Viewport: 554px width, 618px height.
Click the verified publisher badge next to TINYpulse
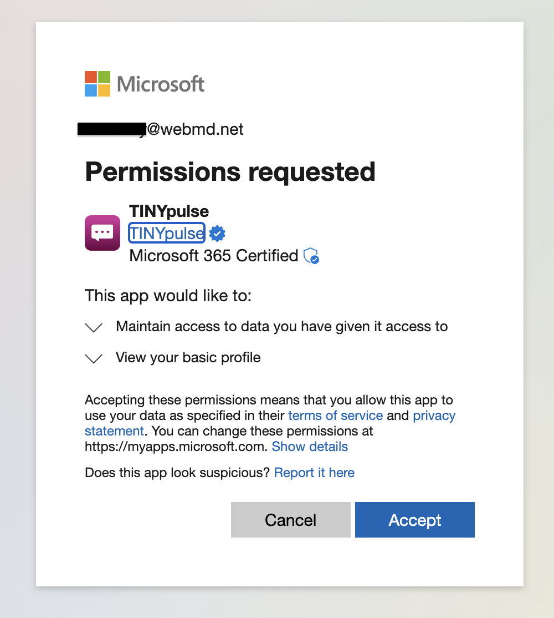coord(217,234)
